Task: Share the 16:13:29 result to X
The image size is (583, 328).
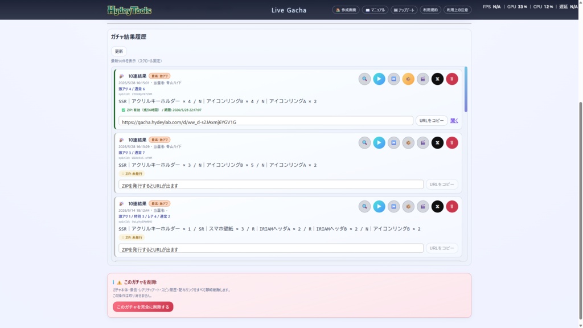Action: (x=437, y=143)
